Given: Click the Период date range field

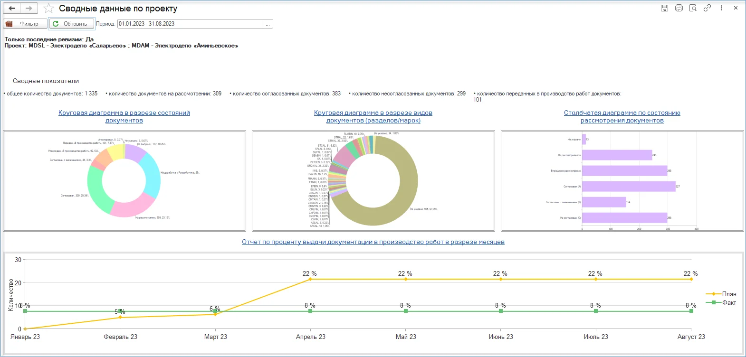Looking at the screenshot, I should 190,24.
